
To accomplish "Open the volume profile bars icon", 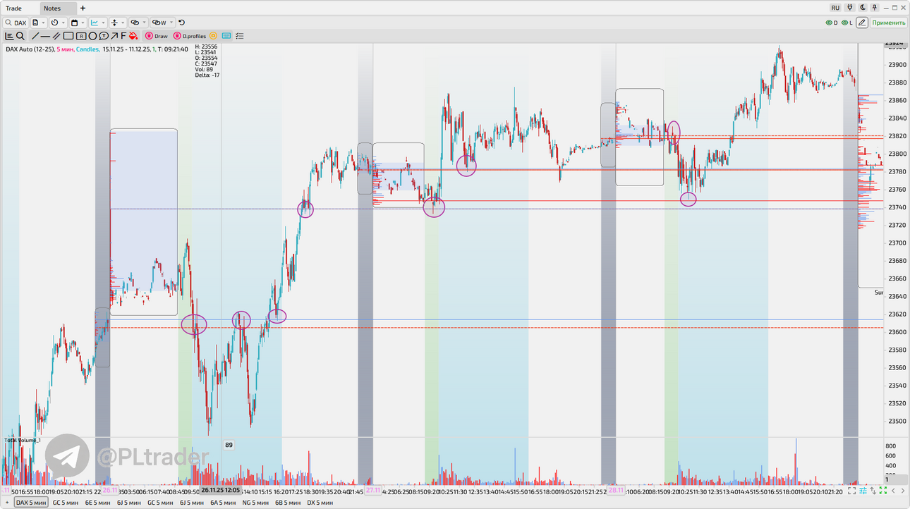I will coord(9,36).
